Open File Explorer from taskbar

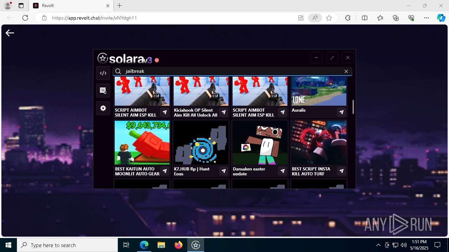click(161, 245)
